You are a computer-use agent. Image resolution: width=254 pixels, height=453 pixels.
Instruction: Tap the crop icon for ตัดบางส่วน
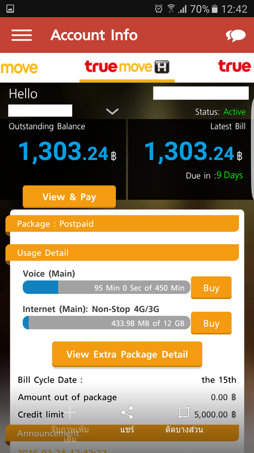184,413
